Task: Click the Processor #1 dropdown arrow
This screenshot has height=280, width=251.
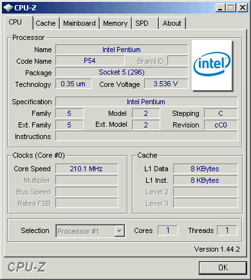Action: 119,231
